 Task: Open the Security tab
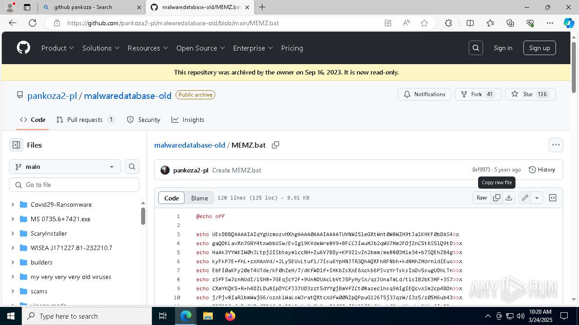[143, 120]
